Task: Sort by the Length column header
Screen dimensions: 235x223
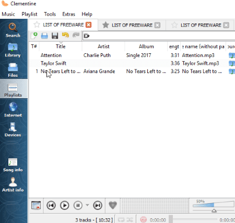Action: click(x=174, y=46)
